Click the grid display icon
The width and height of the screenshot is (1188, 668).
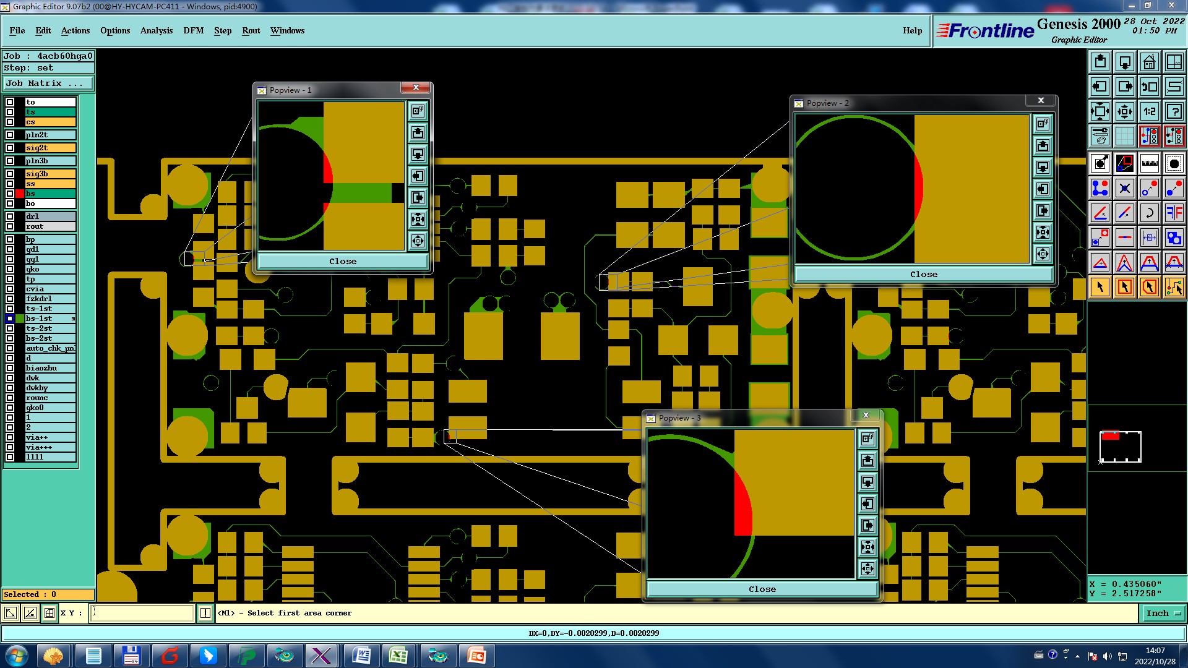(x=1124, y=136)
